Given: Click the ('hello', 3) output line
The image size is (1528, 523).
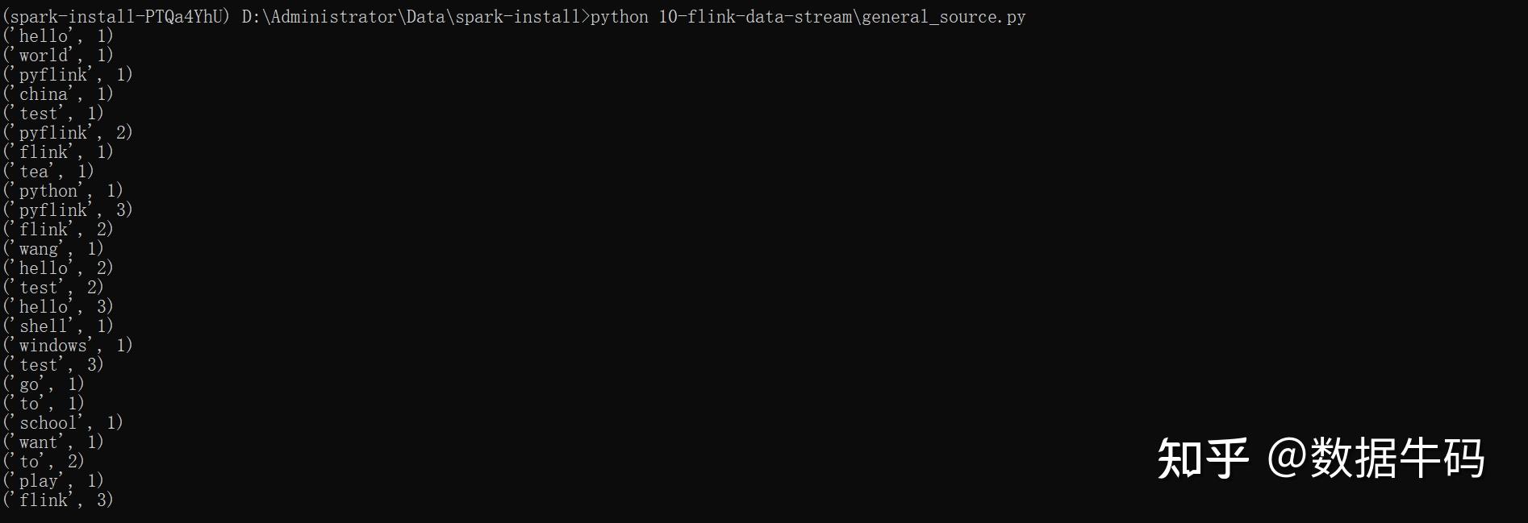Looking at the screenshot, I should click(58, 306).
